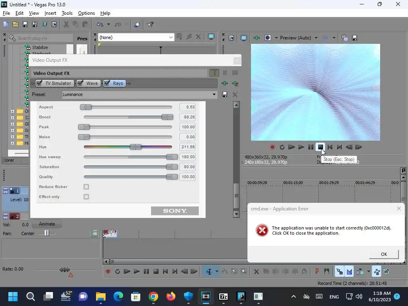Screen dimensions: 408x306
Task: Toggle the Split Screen View icon
Action: [x=267, y=38]
